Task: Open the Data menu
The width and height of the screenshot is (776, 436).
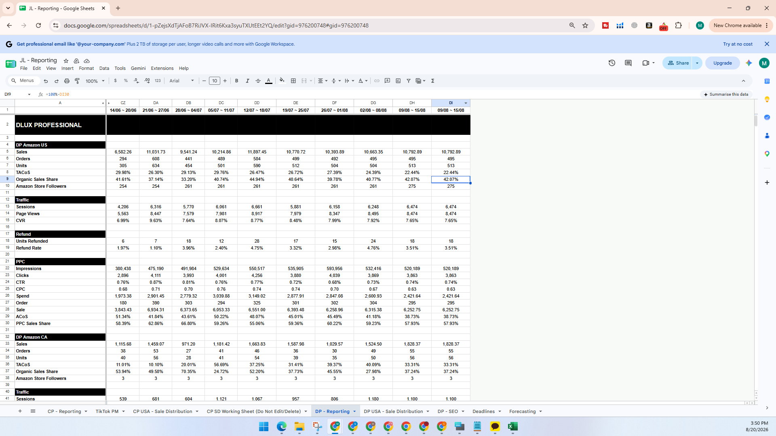Action: click(x=104, y=68)
